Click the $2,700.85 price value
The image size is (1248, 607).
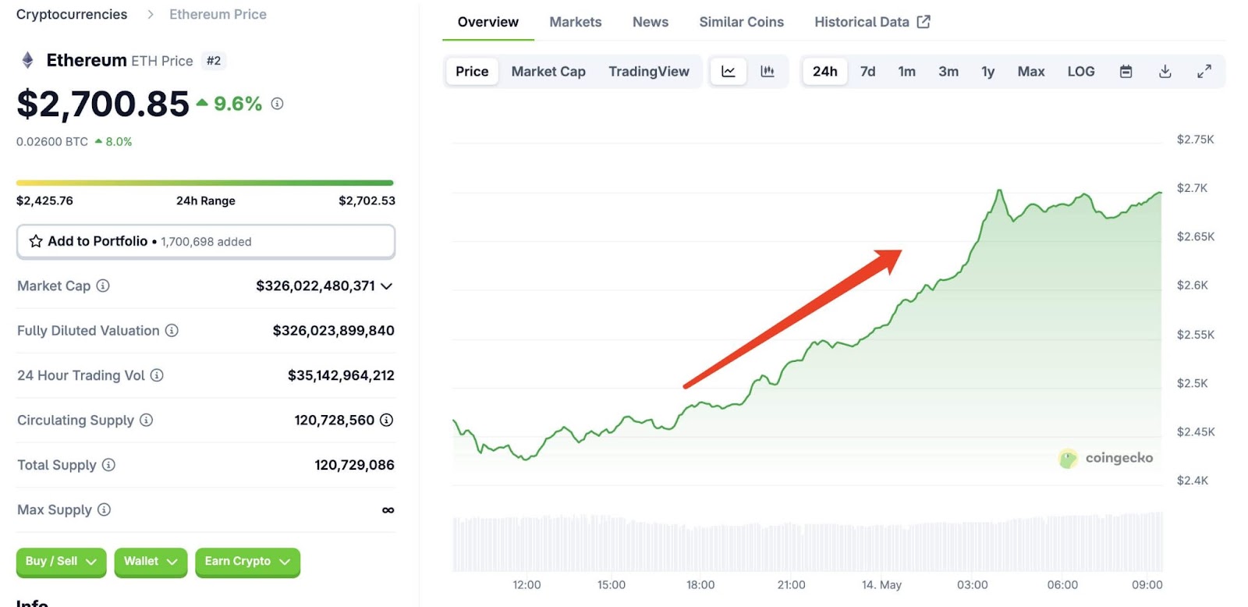coord(103,104)
